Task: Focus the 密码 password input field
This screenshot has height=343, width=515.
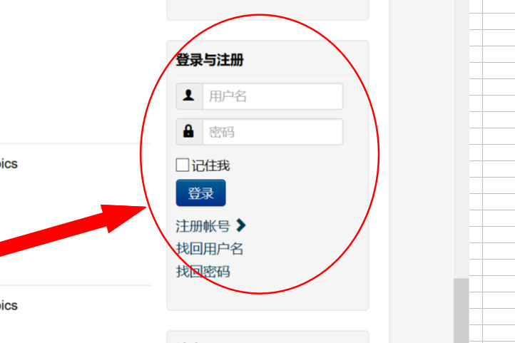Action: tap(272, 132)
